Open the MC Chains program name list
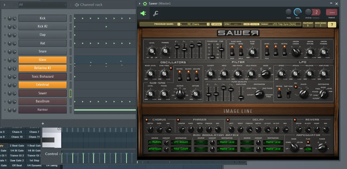This screenshot has width=347, height=169. (x=193, y=24)
